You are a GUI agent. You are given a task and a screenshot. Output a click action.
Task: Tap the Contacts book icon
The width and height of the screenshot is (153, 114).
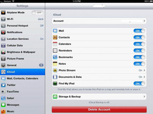55,37
